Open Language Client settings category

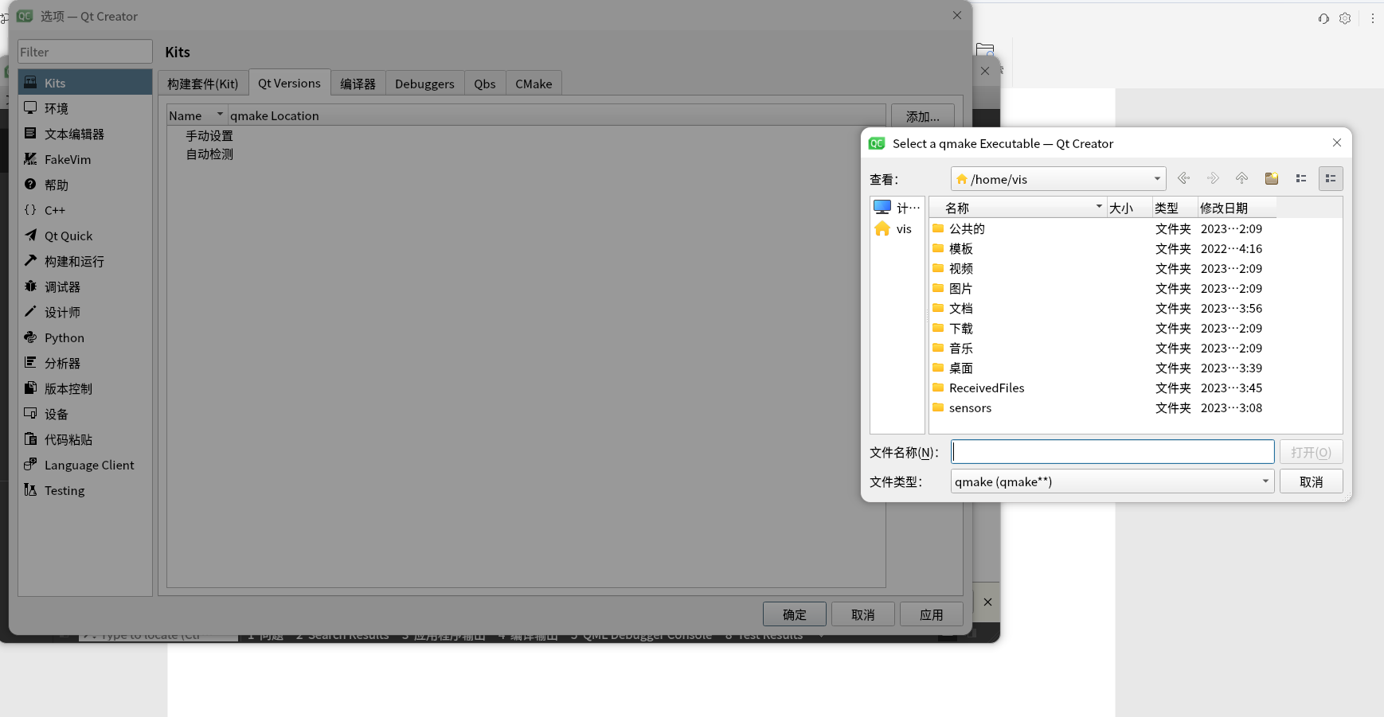[x=85, y=465]
